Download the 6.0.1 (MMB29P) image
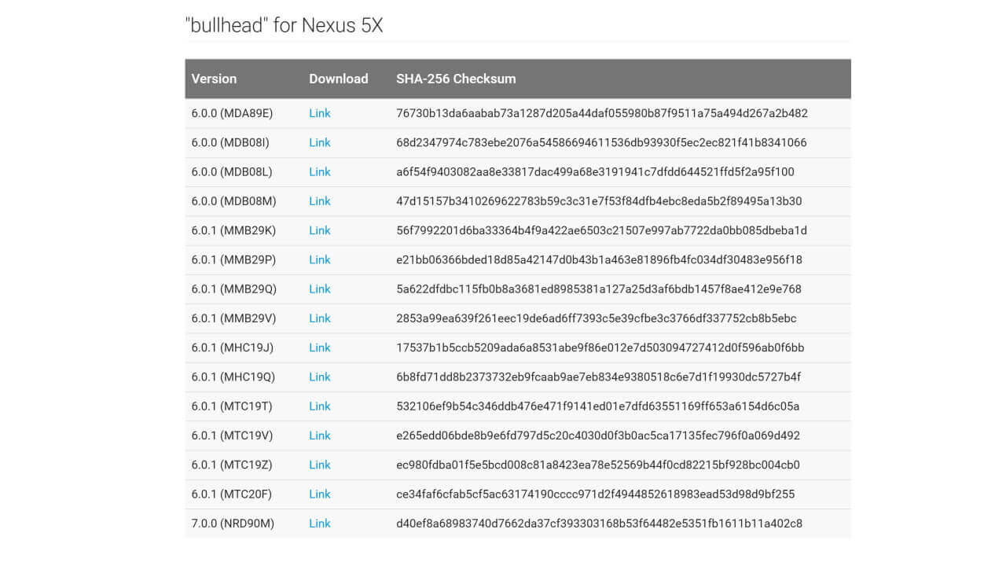This screenshot has width=1006, height=566. click(319, 259)
